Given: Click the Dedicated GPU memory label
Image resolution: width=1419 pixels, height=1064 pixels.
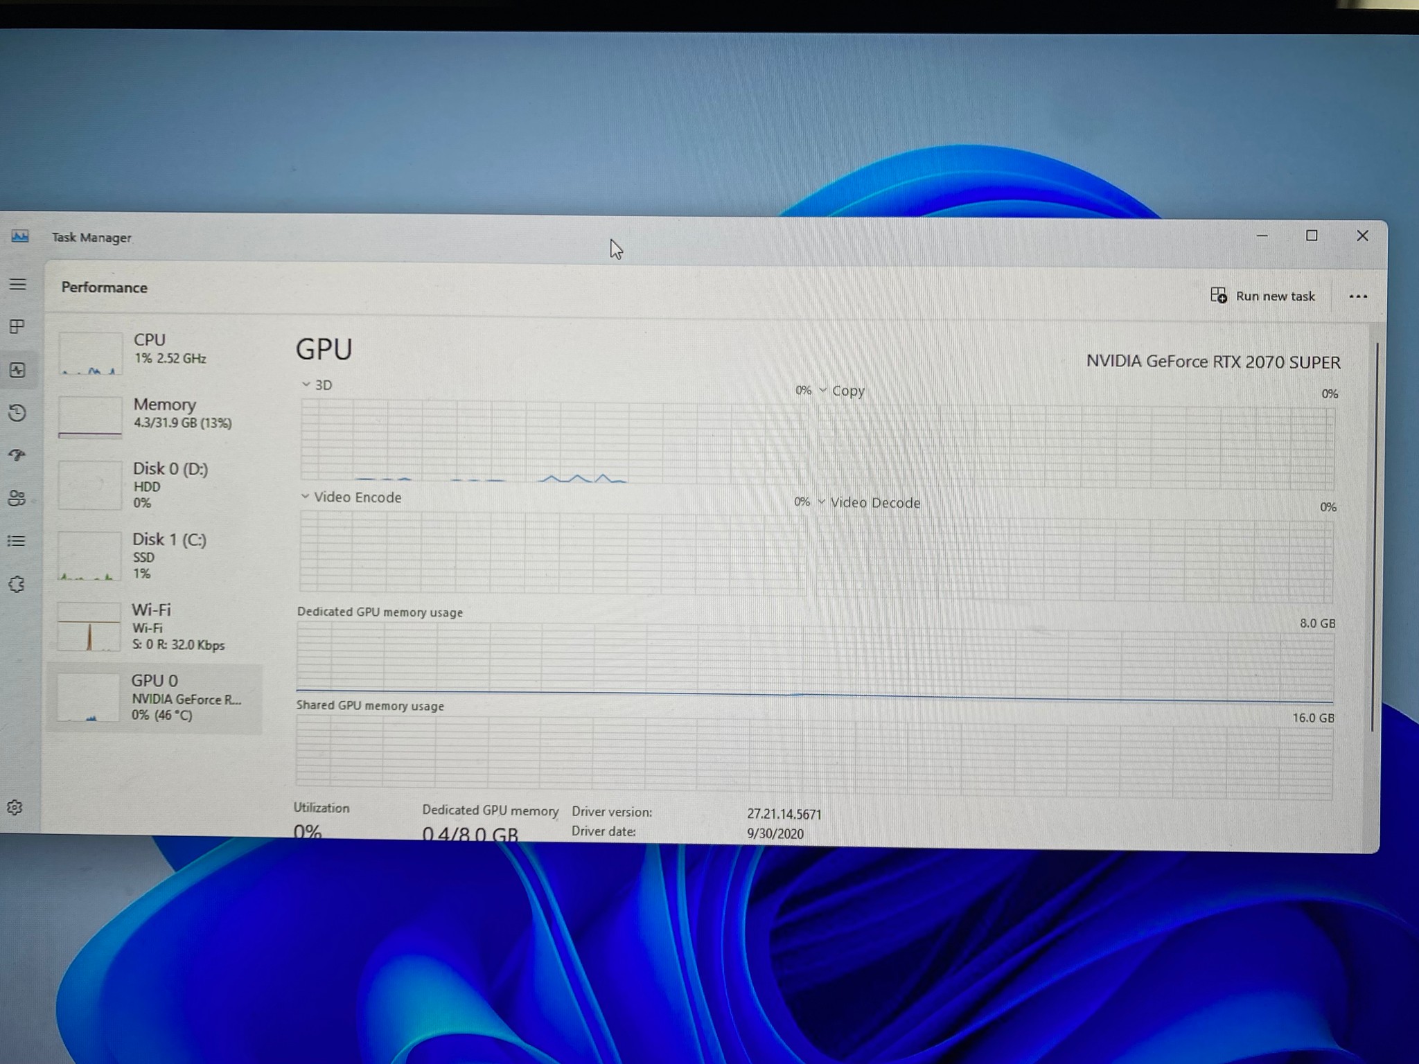Looking at the screenshot, I should click(491, 810).
